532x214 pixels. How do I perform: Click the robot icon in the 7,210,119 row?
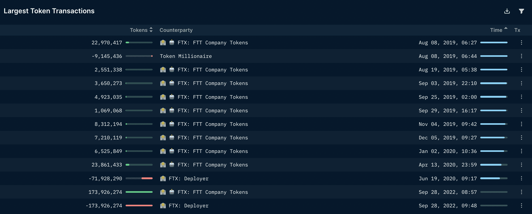click(172, 138)
